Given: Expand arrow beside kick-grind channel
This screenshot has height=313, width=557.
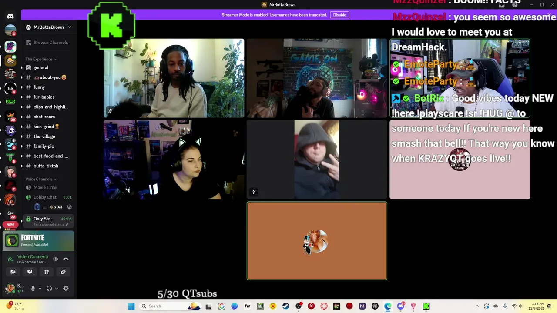Looking at the screenshot, I should coord(22,127).
